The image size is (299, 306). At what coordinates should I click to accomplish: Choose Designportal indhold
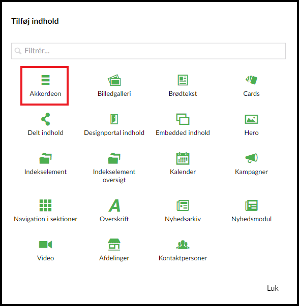pyautogui.click(x=114, y=124)
